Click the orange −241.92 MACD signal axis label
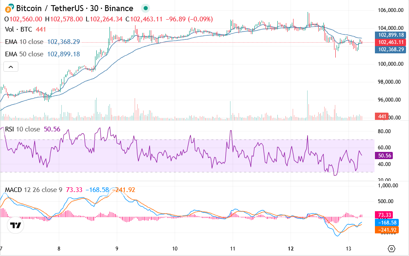 386,230
